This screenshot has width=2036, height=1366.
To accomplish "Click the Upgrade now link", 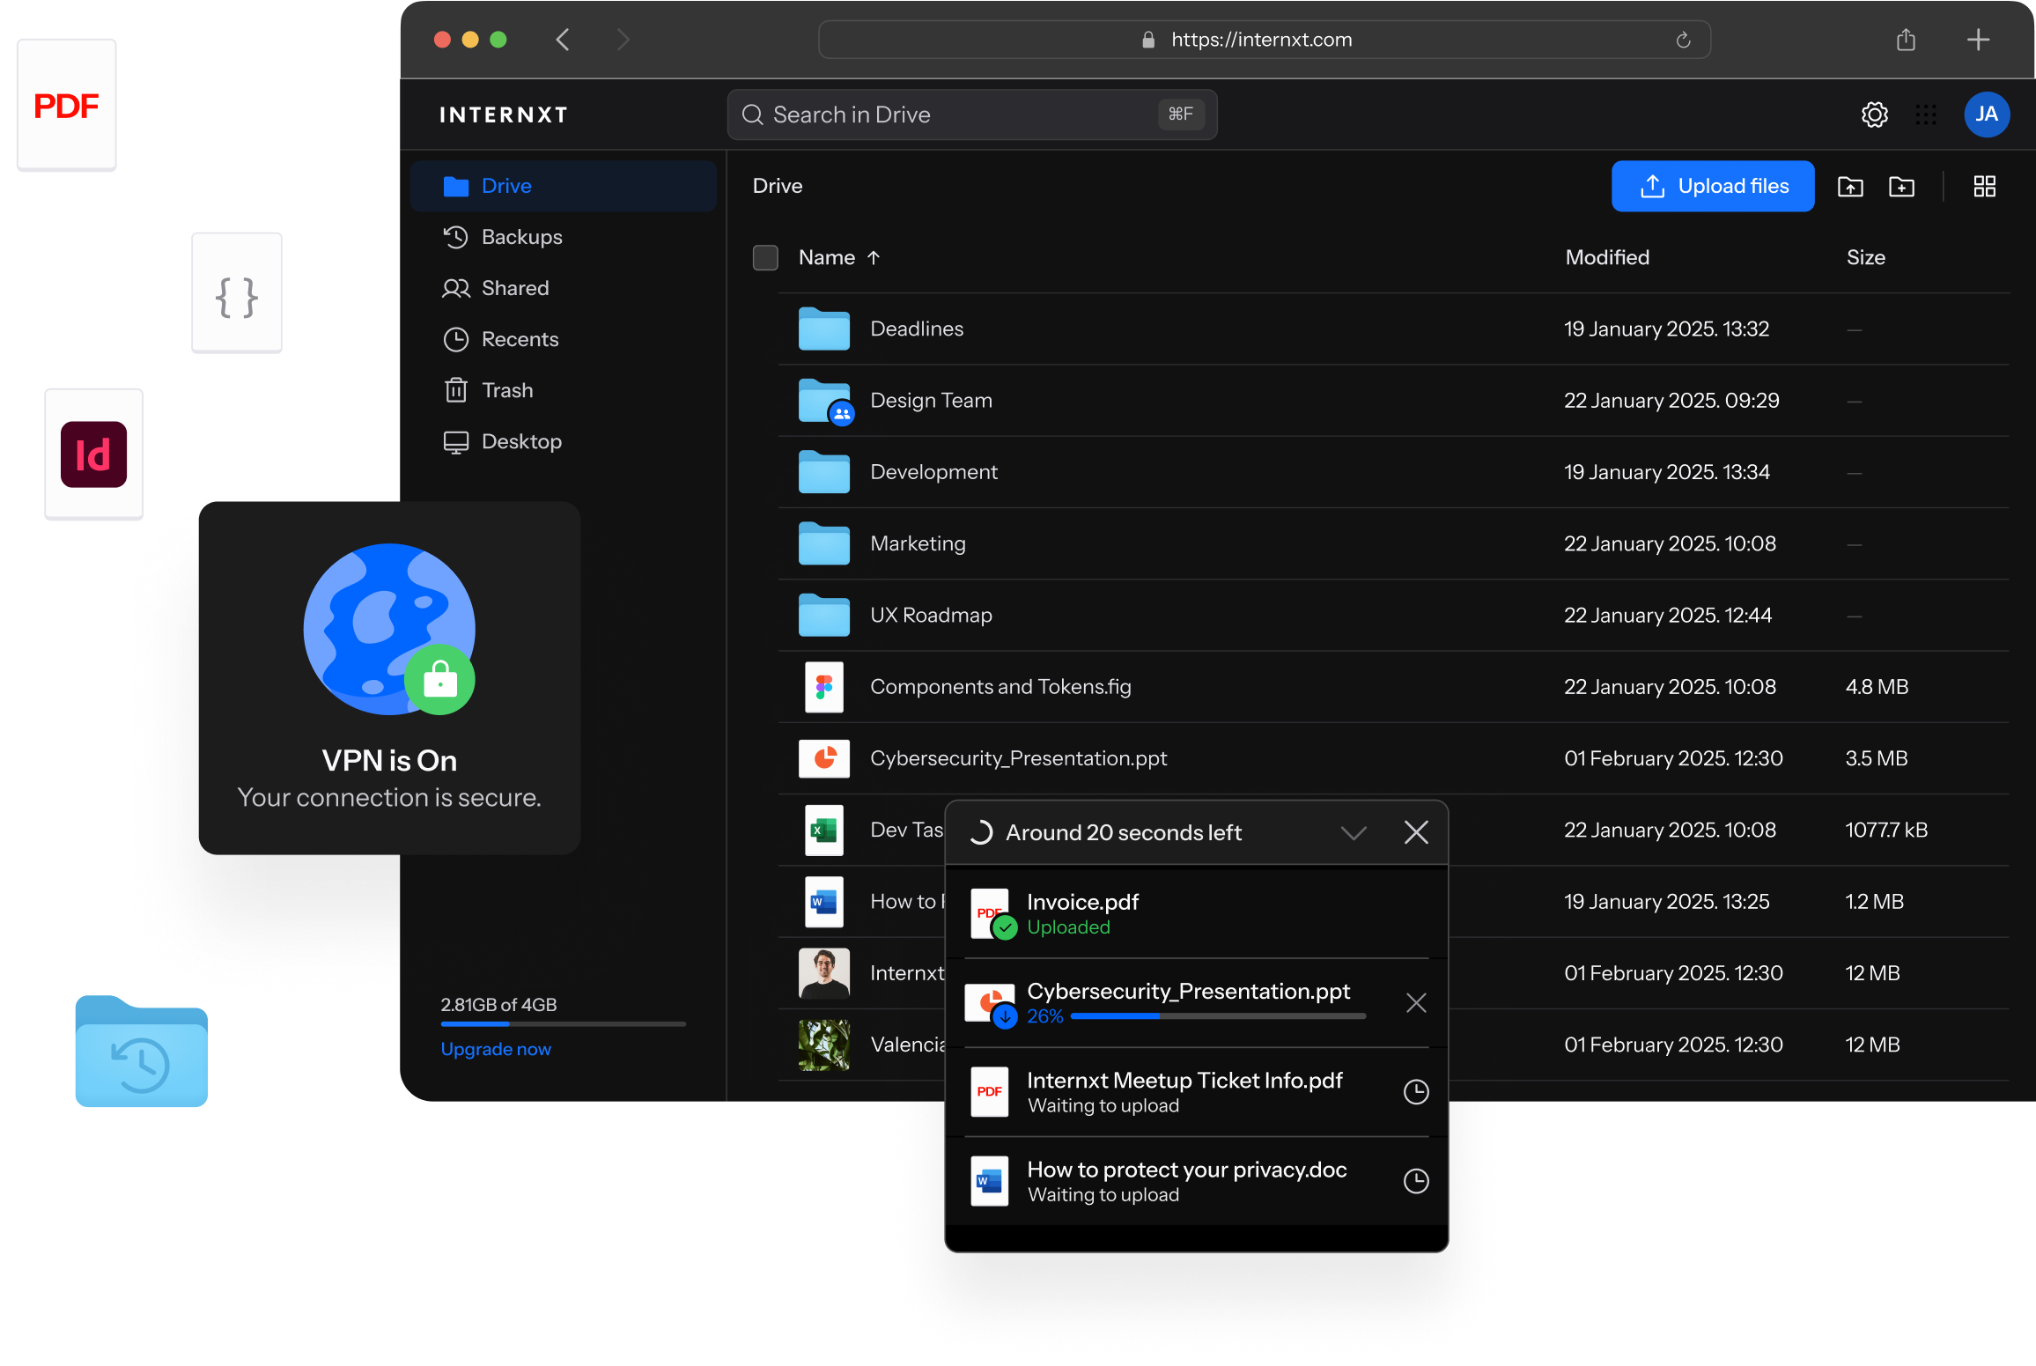I will (x=496, y=1049).
